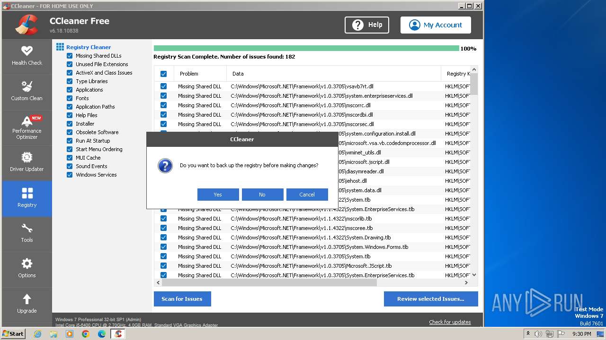Click the volume tray icon
Screen dimensions: 606x340
[538, 334]
